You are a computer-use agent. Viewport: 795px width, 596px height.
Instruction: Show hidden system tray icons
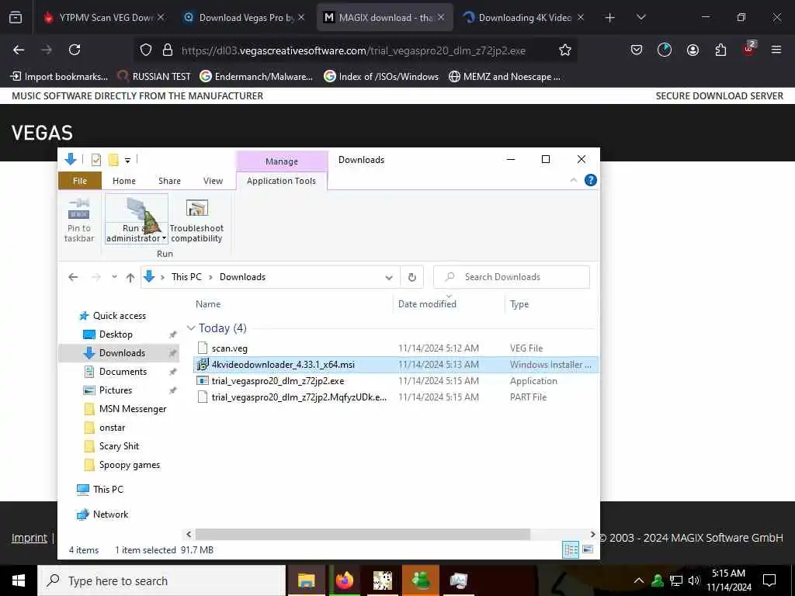(x=639, y=580)
